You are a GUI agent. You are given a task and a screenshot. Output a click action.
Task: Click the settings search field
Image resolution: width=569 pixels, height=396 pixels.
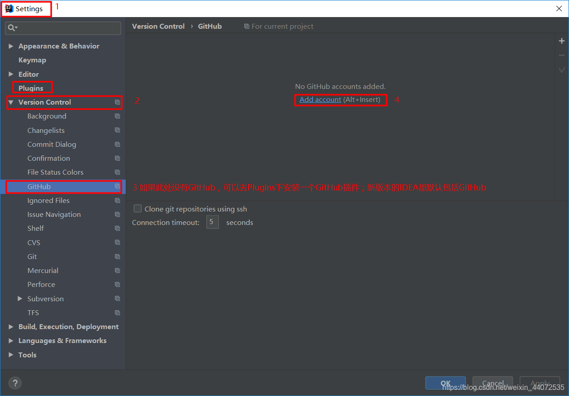pos(63,28)
